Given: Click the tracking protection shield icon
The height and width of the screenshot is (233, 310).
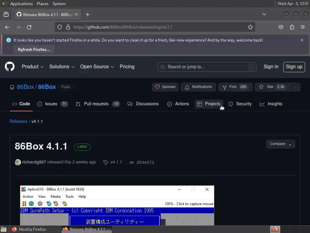Looking at the screenshot, I should coord(60,27).
